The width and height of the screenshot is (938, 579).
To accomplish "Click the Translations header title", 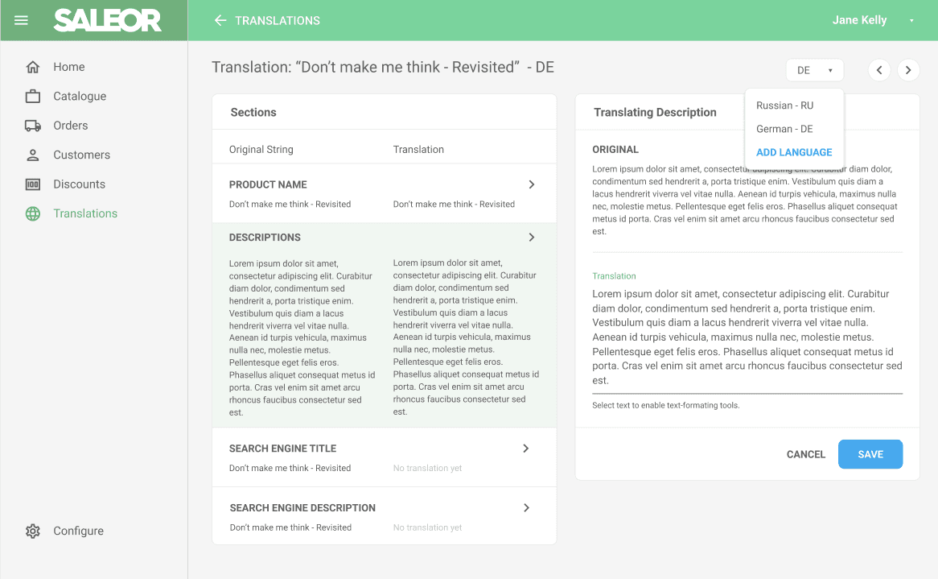I will pos(278,20).
